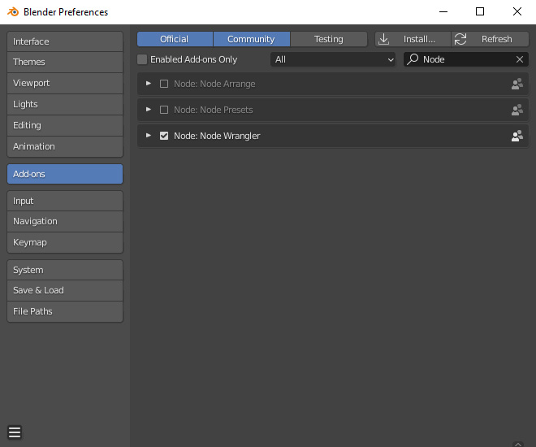Click community icon on Node Presets row
Screen dimensions: 536x447
pos(517,110)
